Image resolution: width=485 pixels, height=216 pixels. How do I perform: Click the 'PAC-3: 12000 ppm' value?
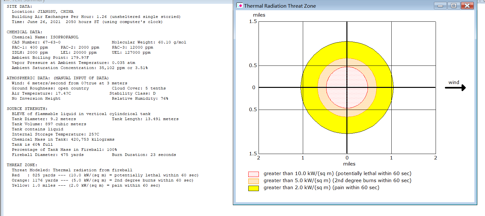(x=132, y=47)
